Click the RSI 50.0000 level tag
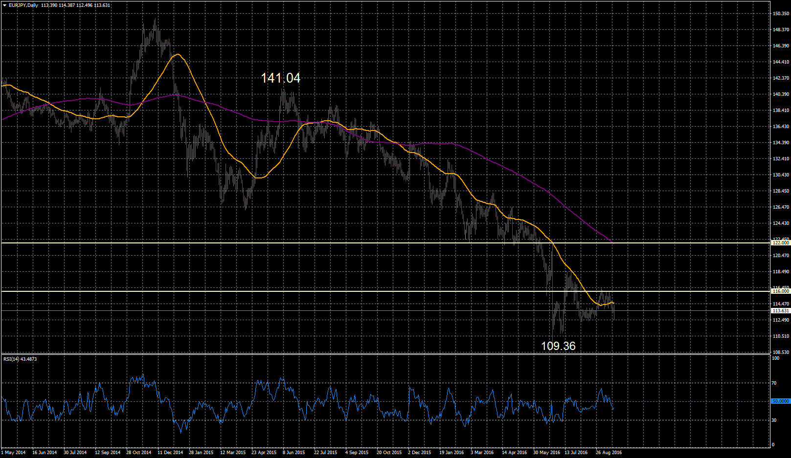This screenshot has width=791, height=458. click(x=781, y=401)
